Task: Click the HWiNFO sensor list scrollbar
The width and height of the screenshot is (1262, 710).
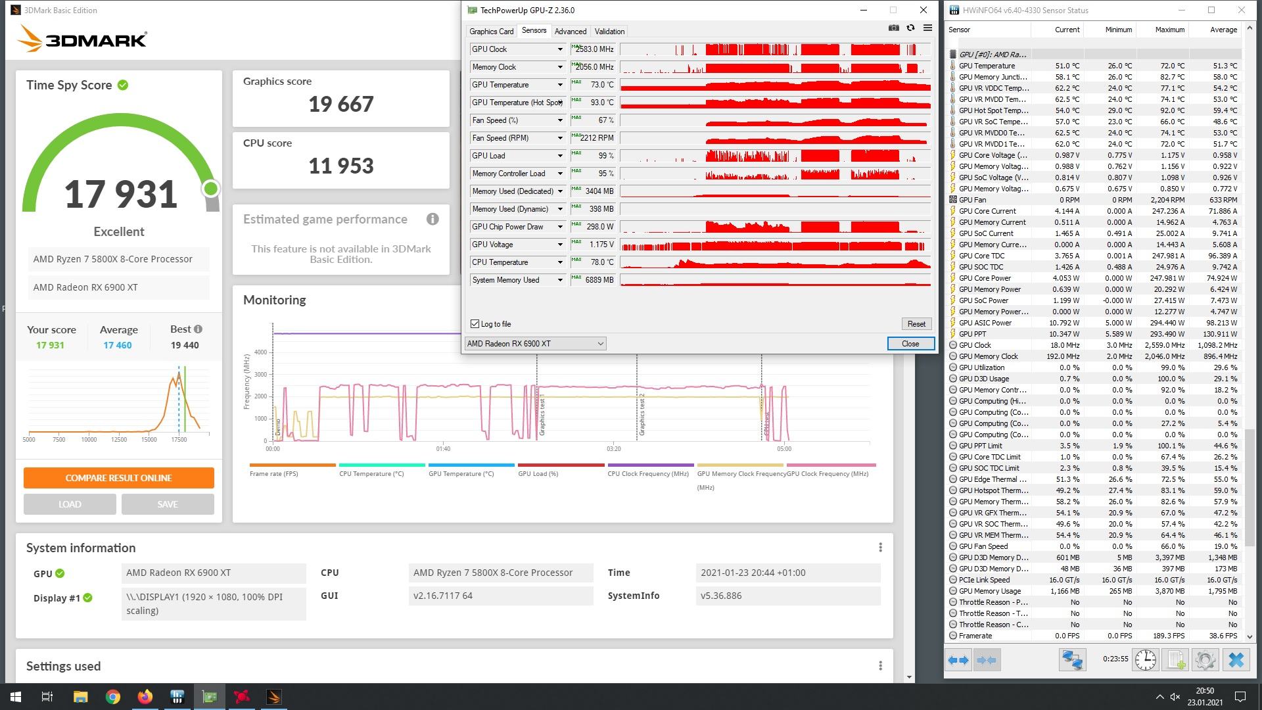Action: 1250,486
